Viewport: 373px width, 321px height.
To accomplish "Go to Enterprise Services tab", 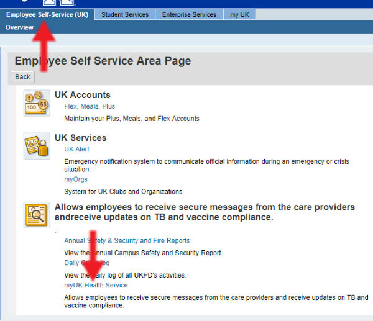I will pyautogui.click(x=189, y=14).
